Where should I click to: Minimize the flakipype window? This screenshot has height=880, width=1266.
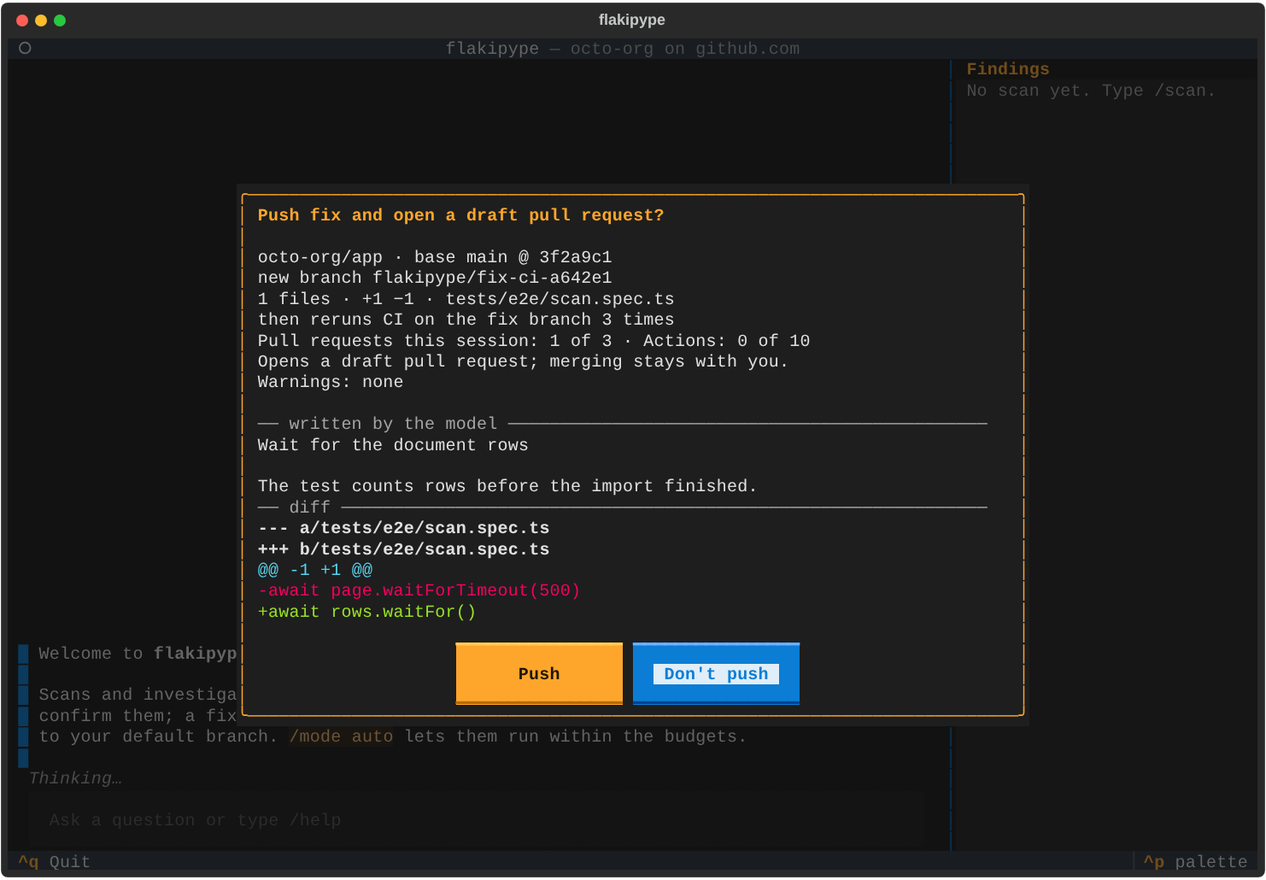tap(41, 21)
